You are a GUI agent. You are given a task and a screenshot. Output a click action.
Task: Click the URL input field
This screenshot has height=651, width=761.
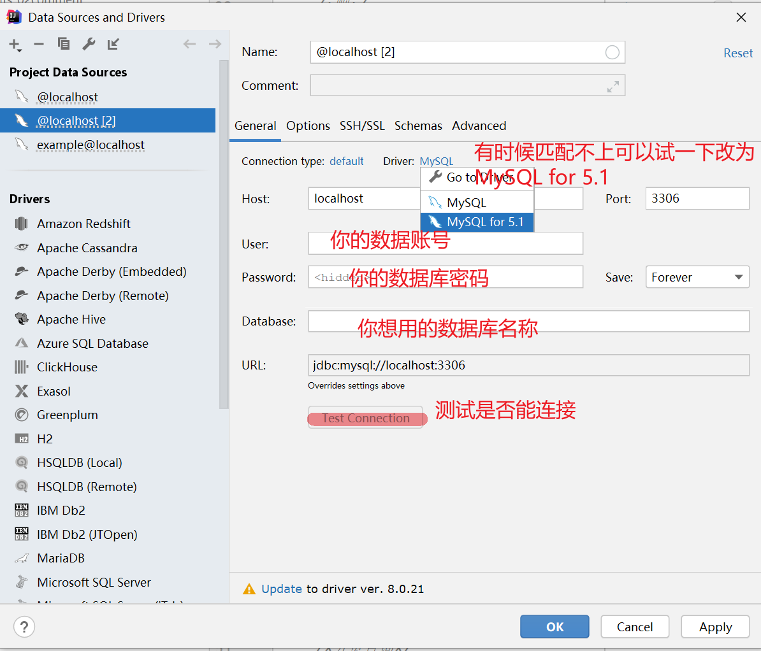tap(529, 365)
